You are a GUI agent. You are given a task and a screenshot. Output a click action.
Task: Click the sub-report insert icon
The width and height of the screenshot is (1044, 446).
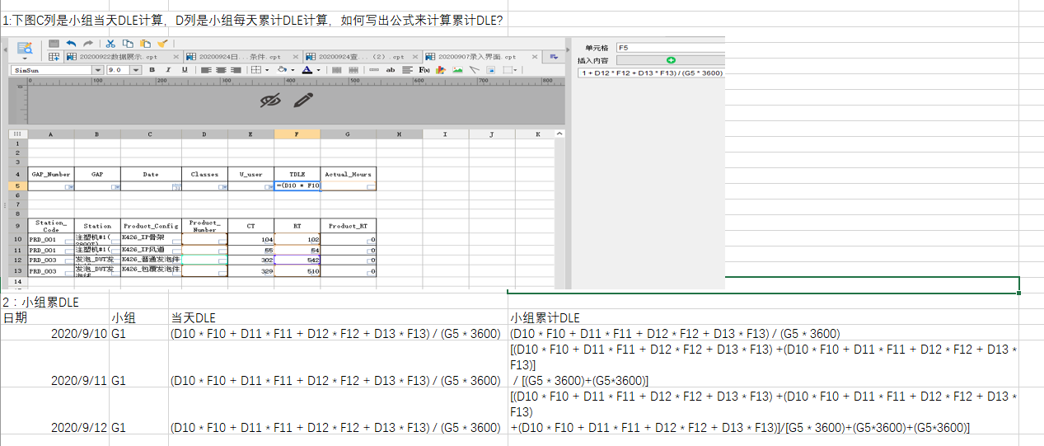click(x=491, y=70)
